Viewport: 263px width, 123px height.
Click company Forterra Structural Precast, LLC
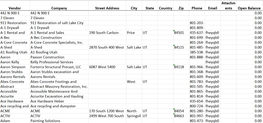click(59, 67)
